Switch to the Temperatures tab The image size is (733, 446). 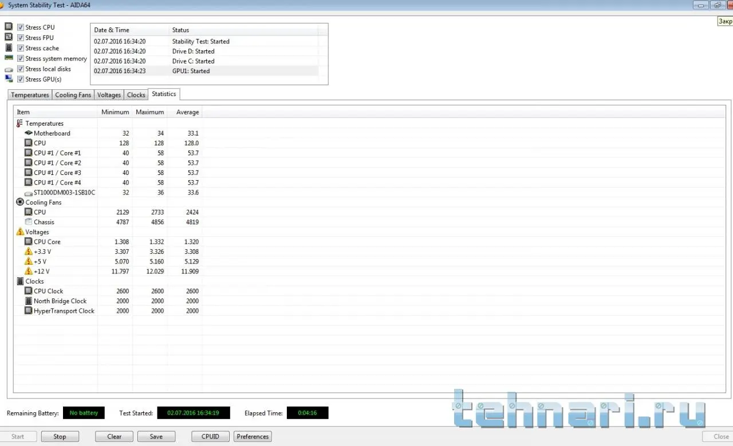click(x=30, y=95)
